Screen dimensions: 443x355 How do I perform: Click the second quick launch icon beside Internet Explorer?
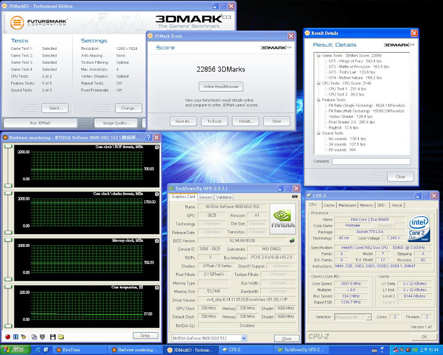(46, 349)
